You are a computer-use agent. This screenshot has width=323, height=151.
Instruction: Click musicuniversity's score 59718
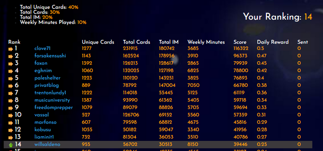coord(240,100)
